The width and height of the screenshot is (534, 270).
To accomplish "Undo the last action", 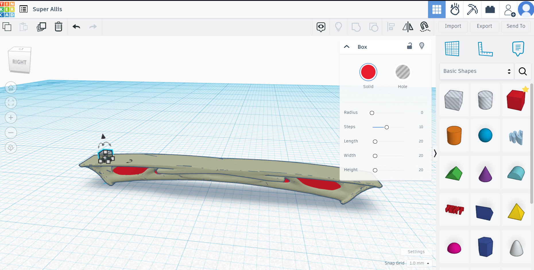I will (x=76, y=27).
